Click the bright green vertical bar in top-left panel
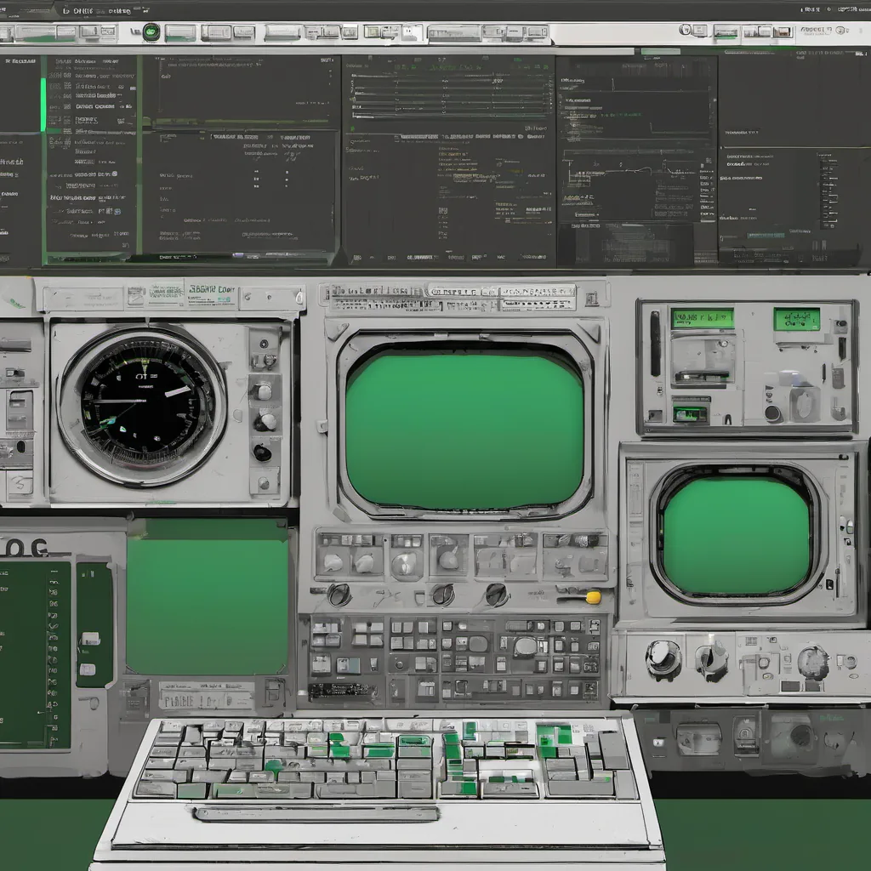 (x=43, y=105)
